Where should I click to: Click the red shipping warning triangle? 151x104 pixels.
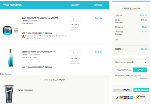click(x=23, y=36)
